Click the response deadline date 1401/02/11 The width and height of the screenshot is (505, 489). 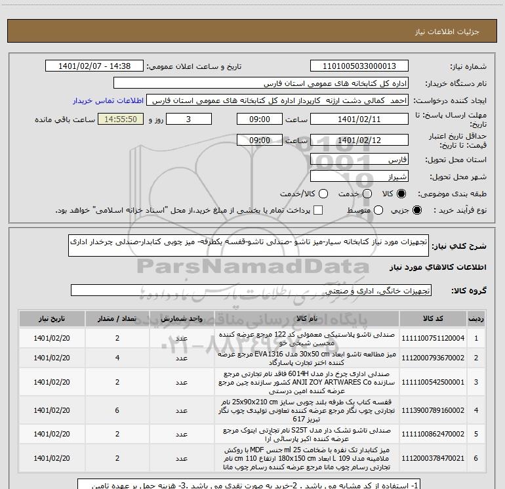tap(359, 119)
